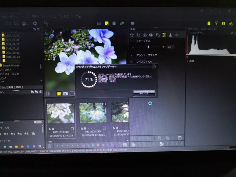Open the 2019_05_24 folder in the tree
This screenshot has width=236, height=177.
[12, 57]
